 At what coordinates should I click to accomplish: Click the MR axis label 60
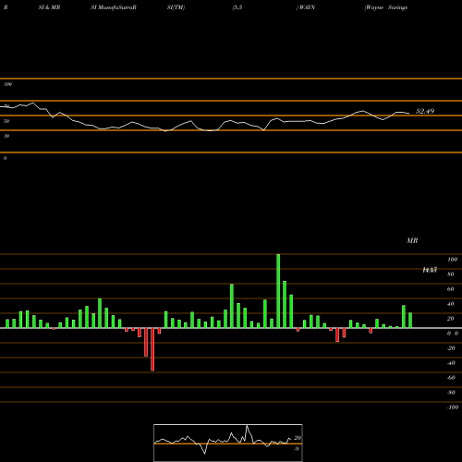tap(451, 289)
